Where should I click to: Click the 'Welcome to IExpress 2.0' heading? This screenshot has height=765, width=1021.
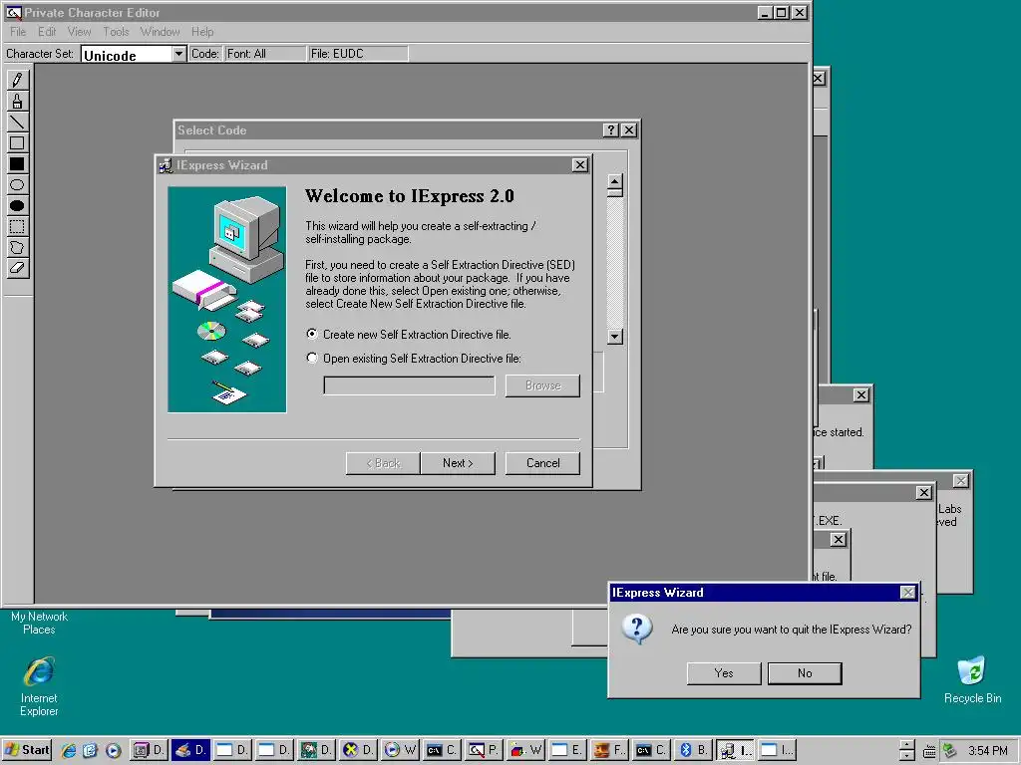tap(410, 196)
